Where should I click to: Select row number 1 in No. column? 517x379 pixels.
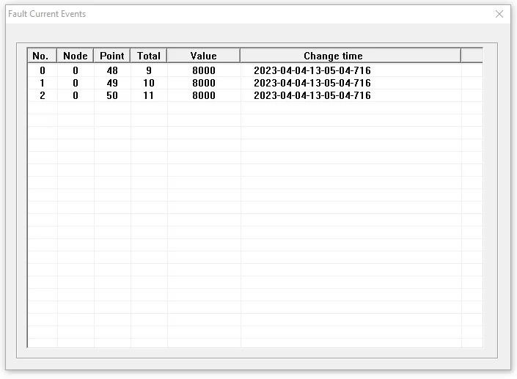pyautogui.click(x=43, y=83)
